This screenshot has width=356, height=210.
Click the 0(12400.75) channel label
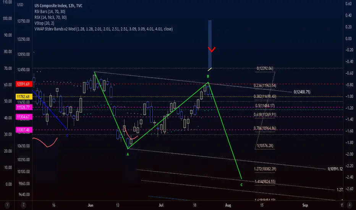click(302, 92)
